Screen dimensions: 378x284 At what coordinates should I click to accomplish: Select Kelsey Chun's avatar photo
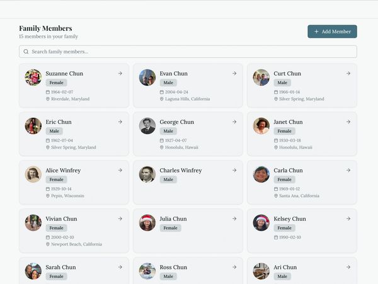coord(261,223)
